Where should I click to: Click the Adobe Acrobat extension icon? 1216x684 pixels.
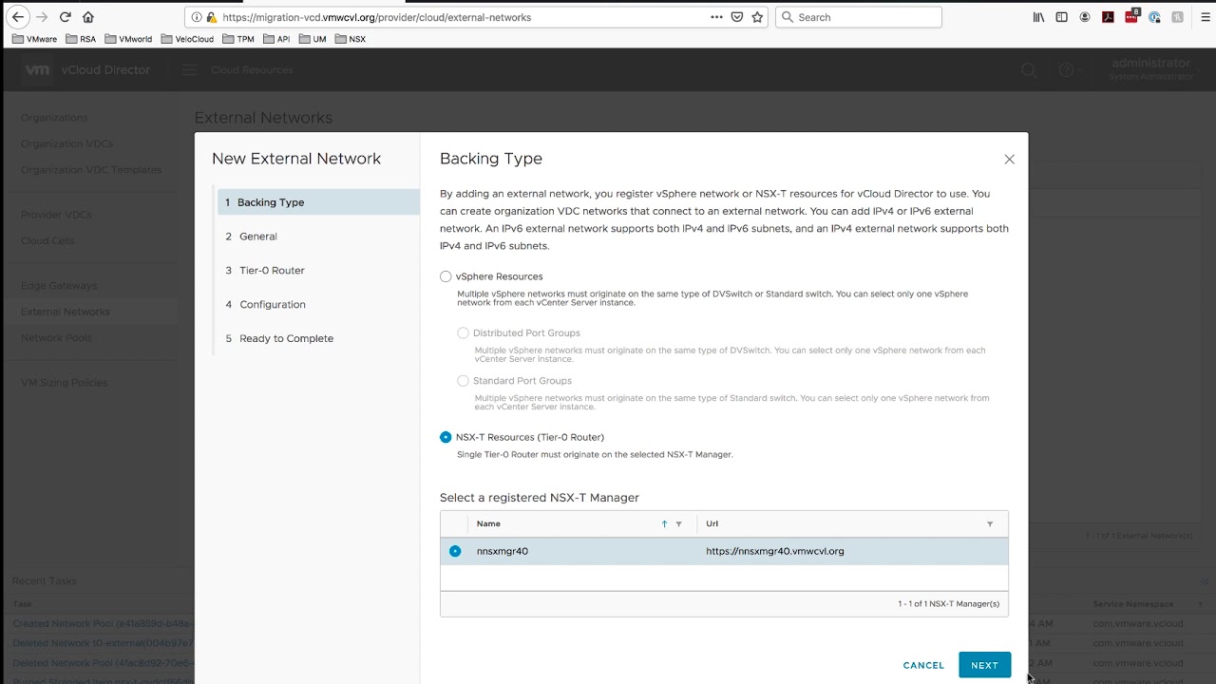pyautogui.click(x=1108, y=17)
